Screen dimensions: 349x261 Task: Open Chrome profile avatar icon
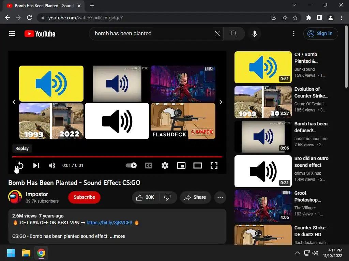point(331,18)
